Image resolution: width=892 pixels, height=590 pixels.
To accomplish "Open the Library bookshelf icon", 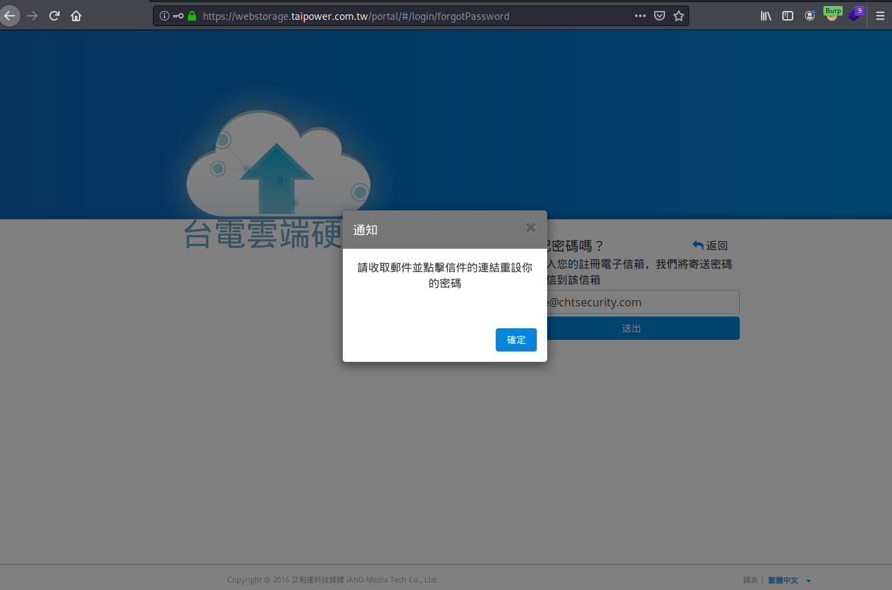I will click(766, 16).
